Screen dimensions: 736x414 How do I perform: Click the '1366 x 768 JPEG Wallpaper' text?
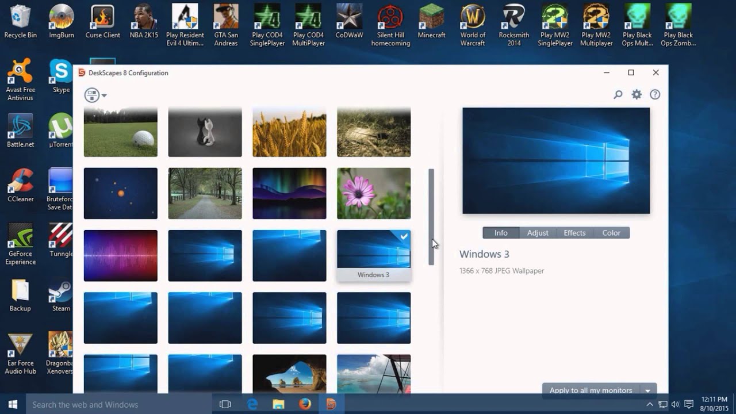(x=501, y=271)
